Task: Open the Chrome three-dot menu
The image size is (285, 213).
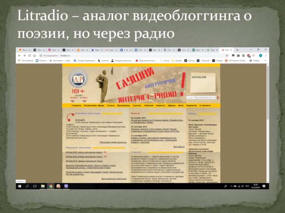Action: coord(266,56)
